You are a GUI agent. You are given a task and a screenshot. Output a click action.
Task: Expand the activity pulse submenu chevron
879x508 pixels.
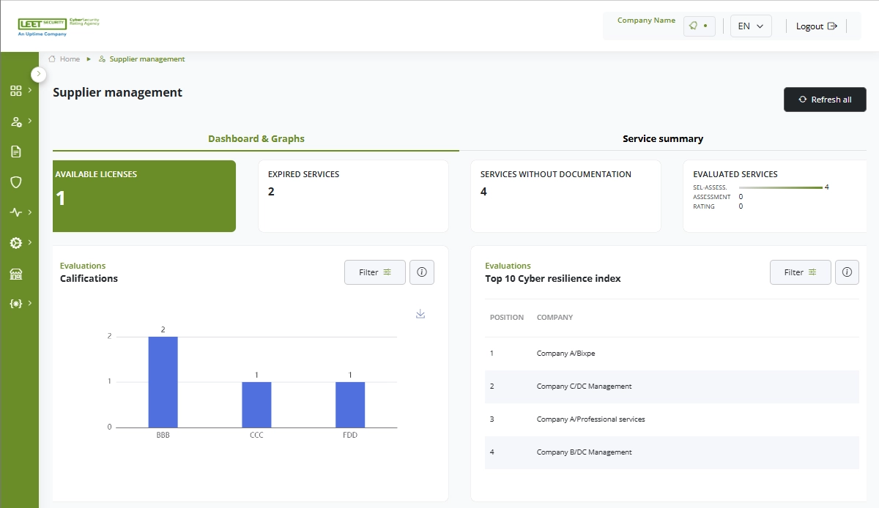tap(29, 212)
